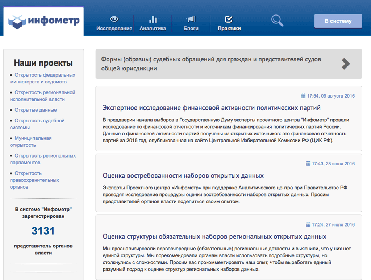Click calendar icon beside 09 августа 2016
The width and height of the screenshot is (371, 280).
click(x=303, y=96)
